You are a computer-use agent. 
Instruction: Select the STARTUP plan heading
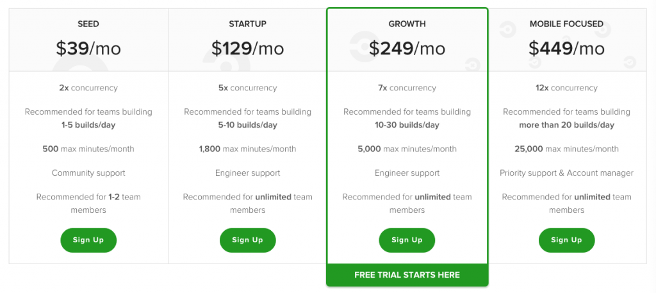tap(247, 24)
